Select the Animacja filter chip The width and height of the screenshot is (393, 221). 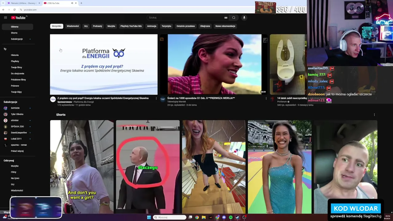click(152, 26)
